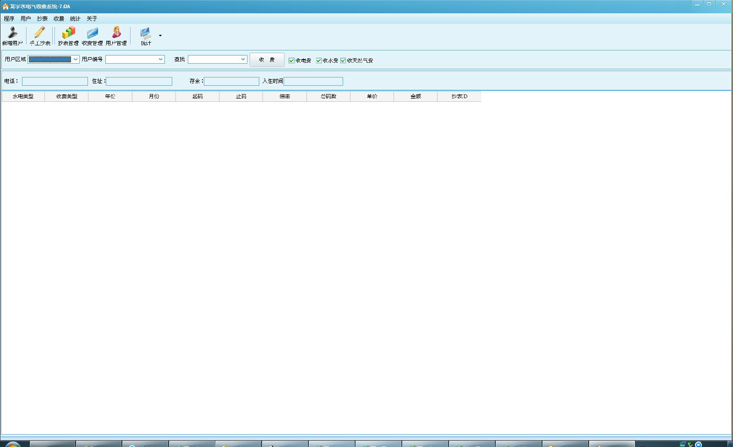Click the 收 费 charge button
This screenshot has width=733, height=447.
point(267,60)
